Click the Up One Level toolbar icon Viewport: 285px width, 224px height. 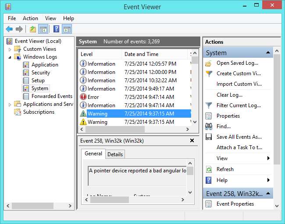(x=32, y=29)
